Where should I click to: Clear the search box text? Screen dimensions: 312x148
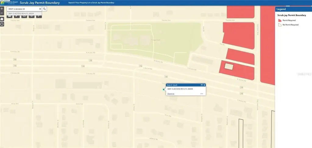point(40,9)
